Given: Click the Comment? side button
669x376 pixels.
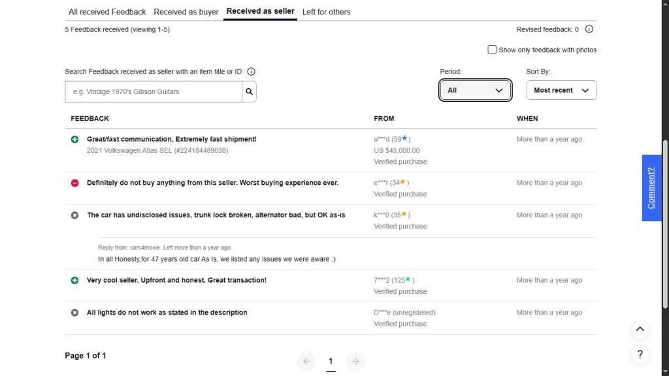Looking at the screenshot, I should click(x=651, y=188).
